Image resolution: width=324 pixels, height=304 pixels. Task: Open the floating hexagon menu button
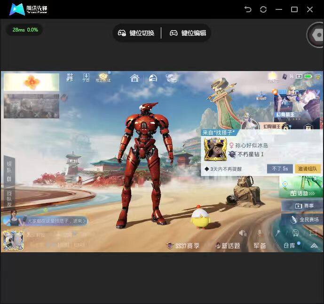point(317,35)
